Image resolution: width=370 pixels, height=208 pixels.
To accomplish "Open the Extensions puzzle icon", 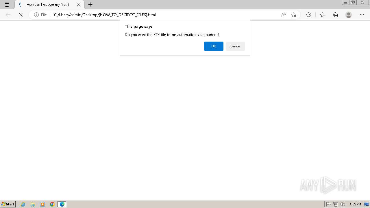I will pos(308,15).
